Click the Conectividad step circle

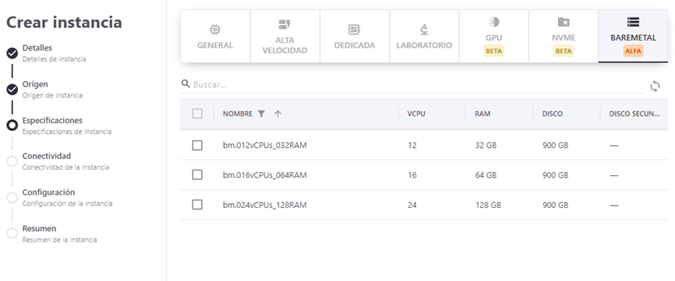pyautogui.click(x=12, y=161)
